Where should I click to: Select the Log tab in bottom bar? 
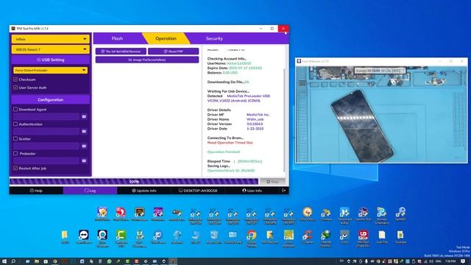(x=90, y=191)
